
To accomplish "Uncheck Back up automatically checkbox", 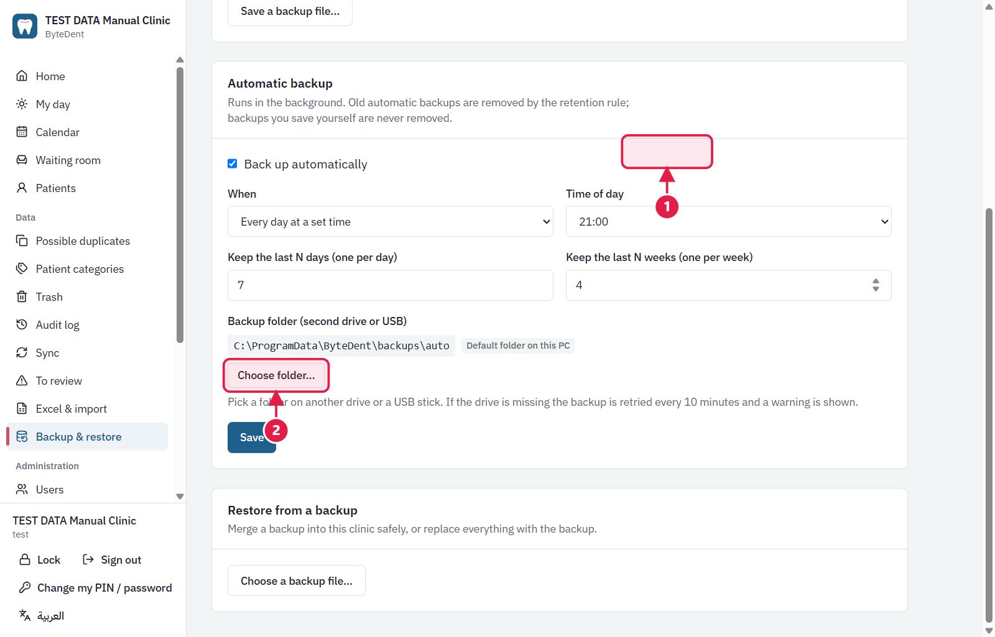I will click(233, 163).
